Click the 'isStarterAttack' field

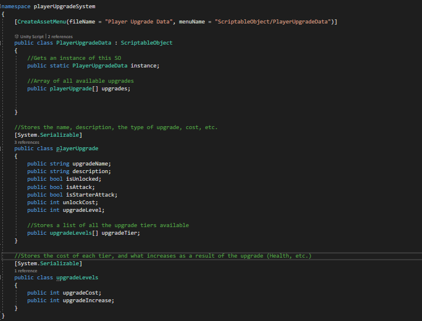90,195
